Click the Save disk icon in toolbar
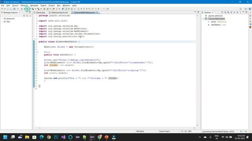The width and height of the screenshot is (252, 141). tap(7, 9)
